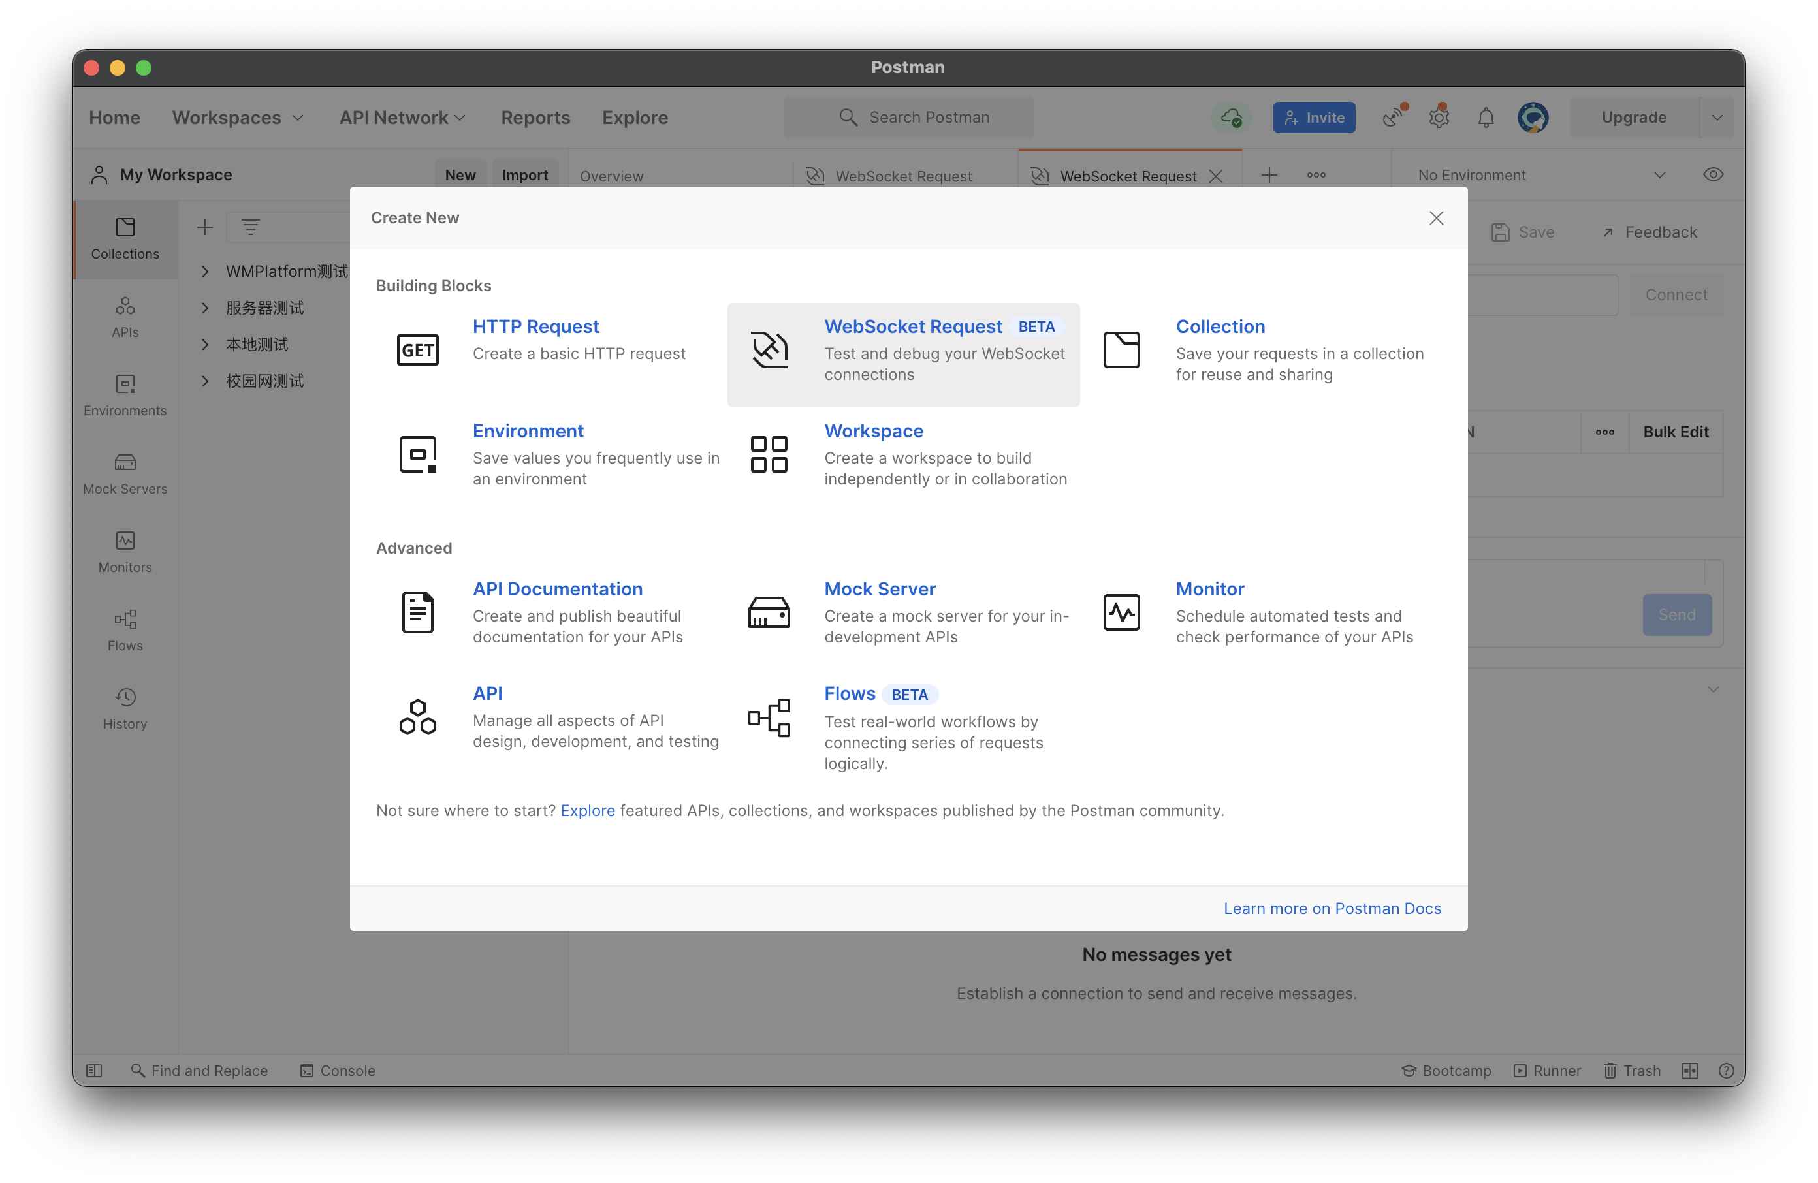Click the New button
1818x1183 pixels.
pos(460,174)
